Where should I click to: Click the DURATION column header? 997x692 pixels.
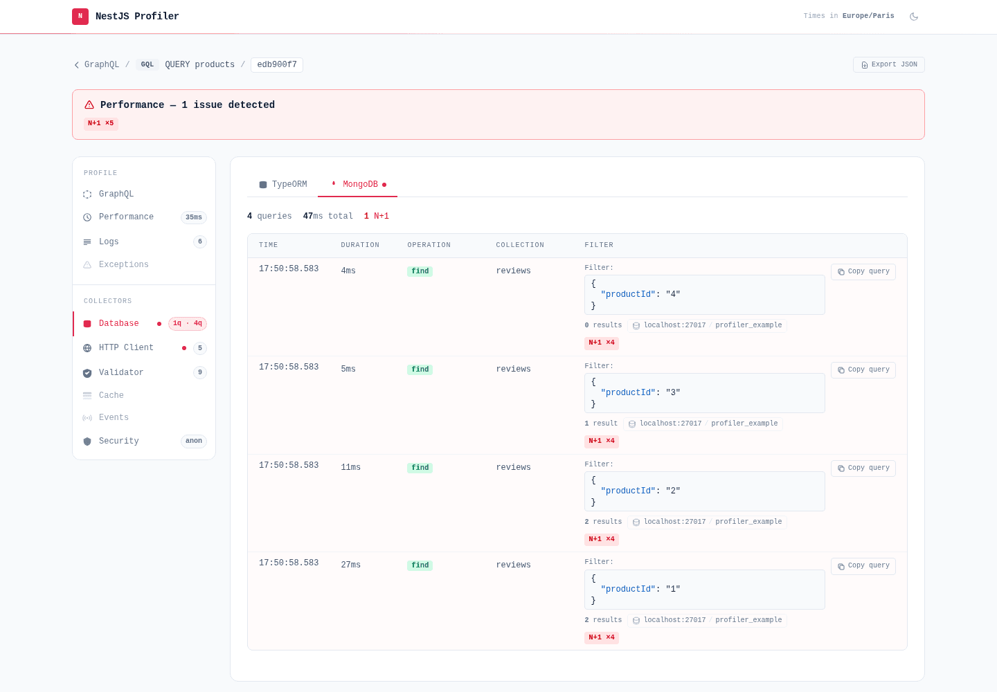coord(360,246)
